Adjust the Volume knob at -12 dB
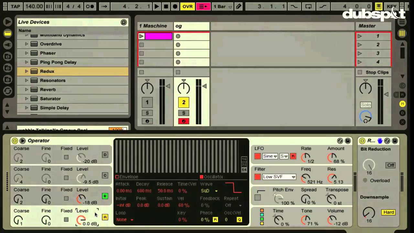Viewport: 414px width, 233px height. [x=332, y=220]
